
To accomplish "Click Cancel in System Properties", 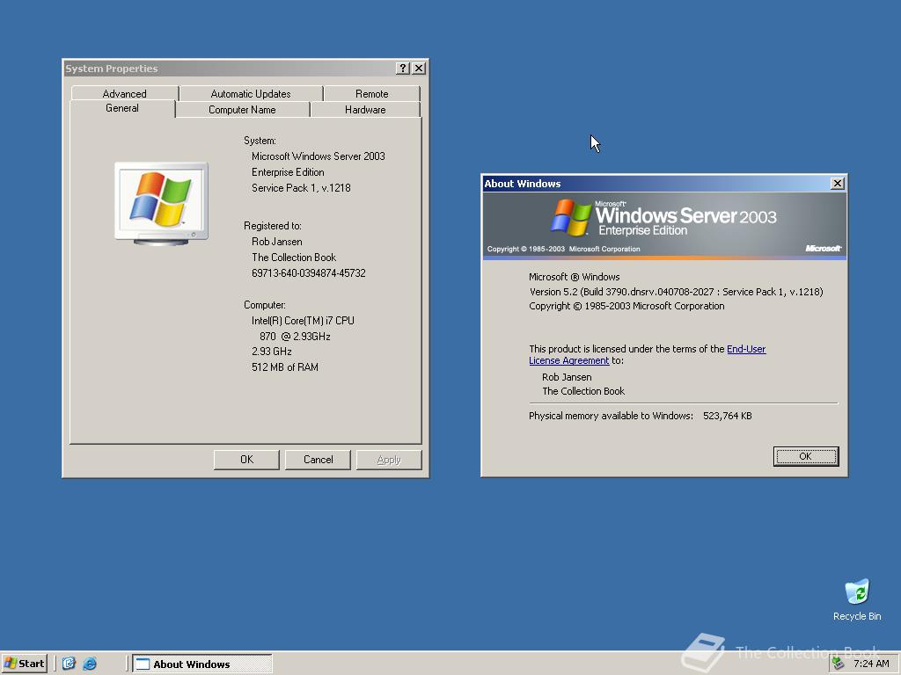I will click(318, 460).
